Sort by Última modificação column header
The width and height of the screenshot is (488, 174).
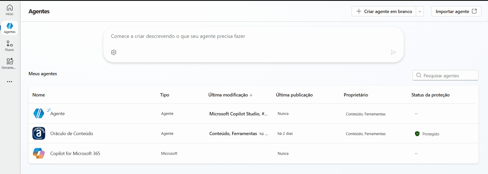pos(230,95)
